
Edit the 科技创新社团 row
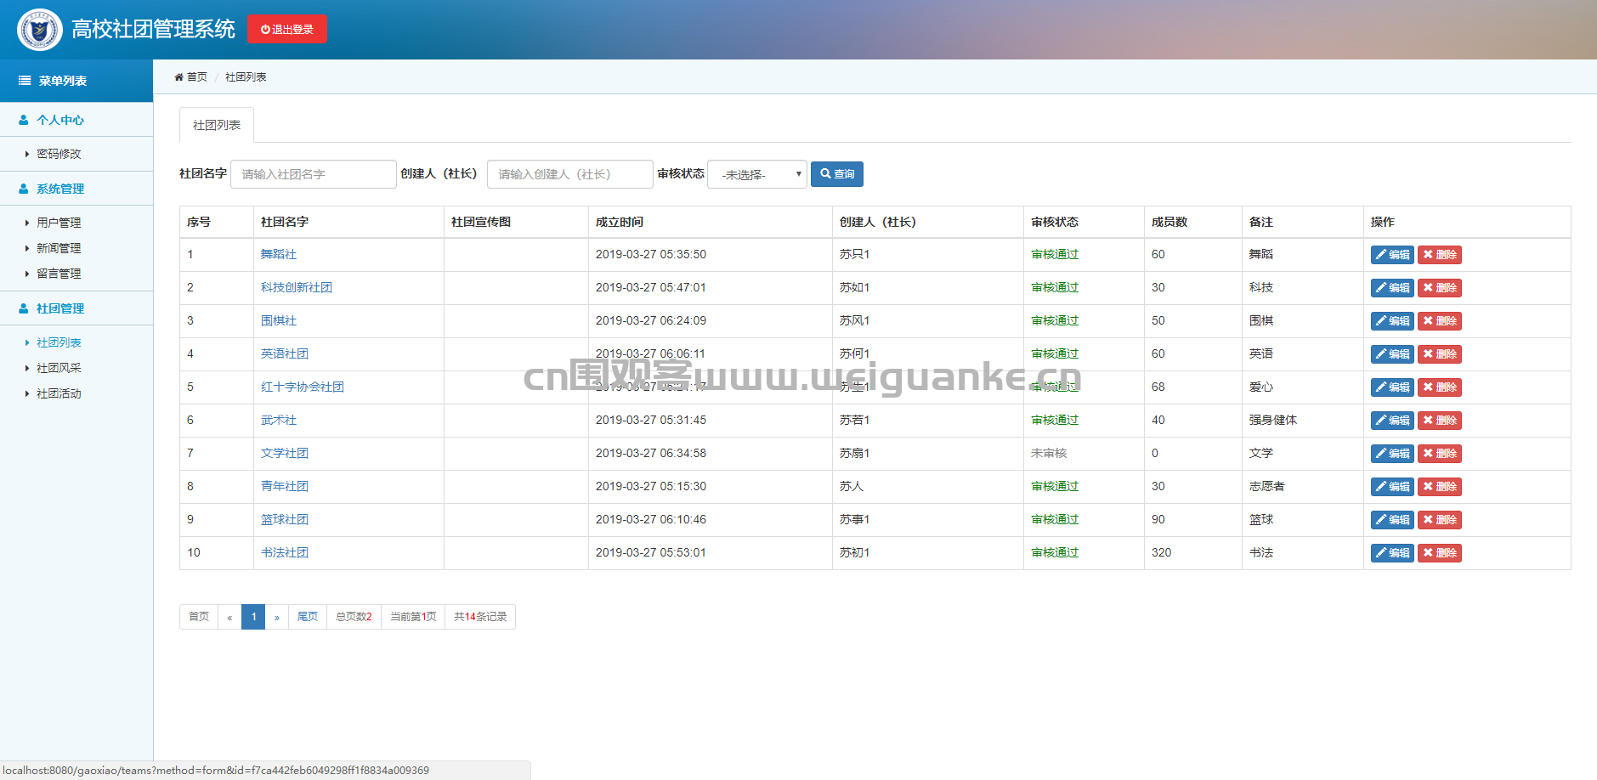(x=1392, y=288)
